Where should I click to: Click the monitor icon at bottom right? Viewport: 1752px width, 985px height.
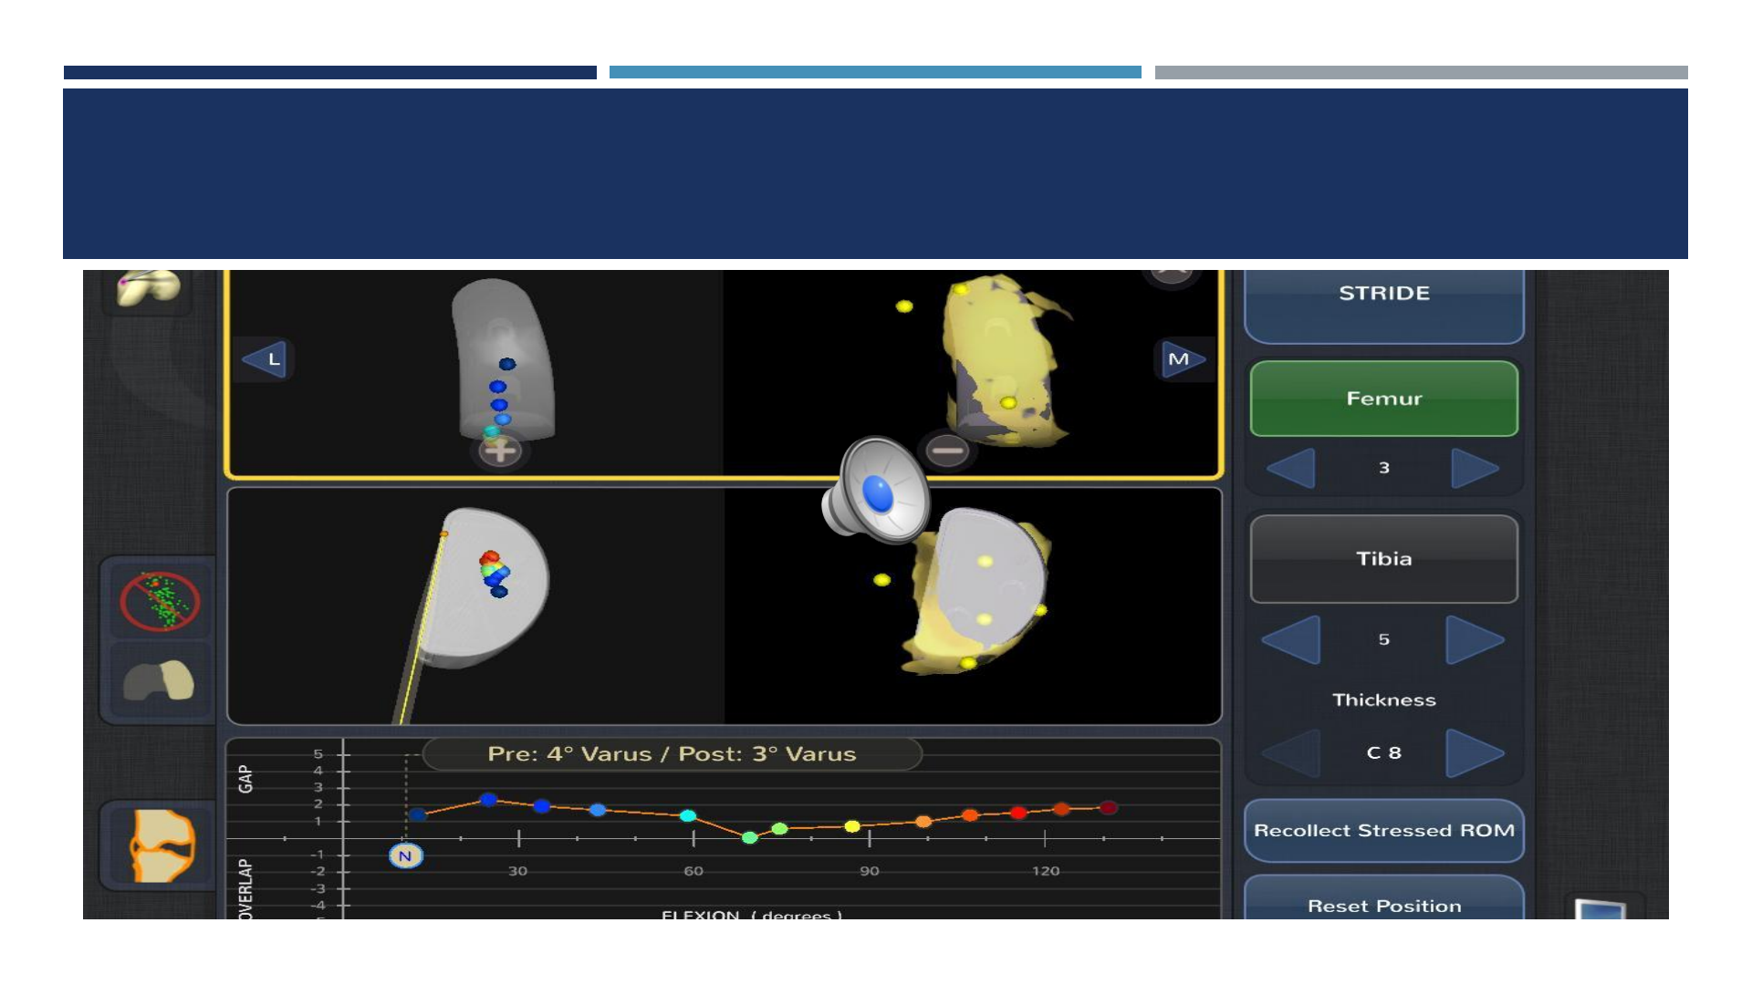[x=1601, y=909]
